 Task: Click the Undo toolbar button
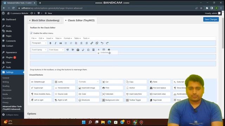click(x=102, y=43)
